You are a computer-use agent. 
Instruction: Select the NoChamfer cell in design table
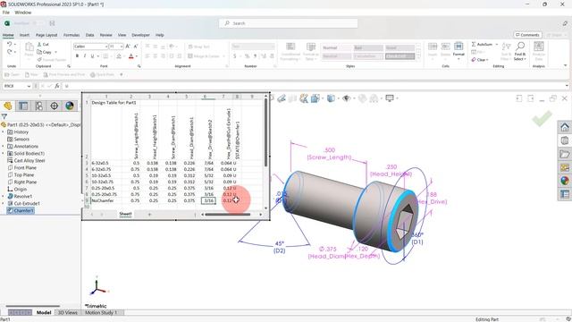click(x=106, y=200)
